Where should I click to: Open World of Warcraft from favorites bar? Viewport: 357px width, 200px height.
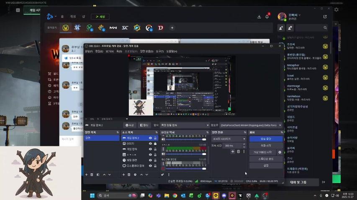tap(66, 28)
